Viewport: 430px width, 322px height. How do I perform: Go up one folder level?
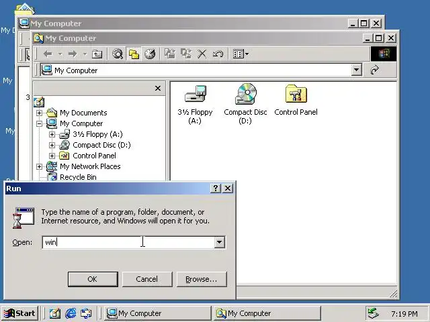[97, 54]
